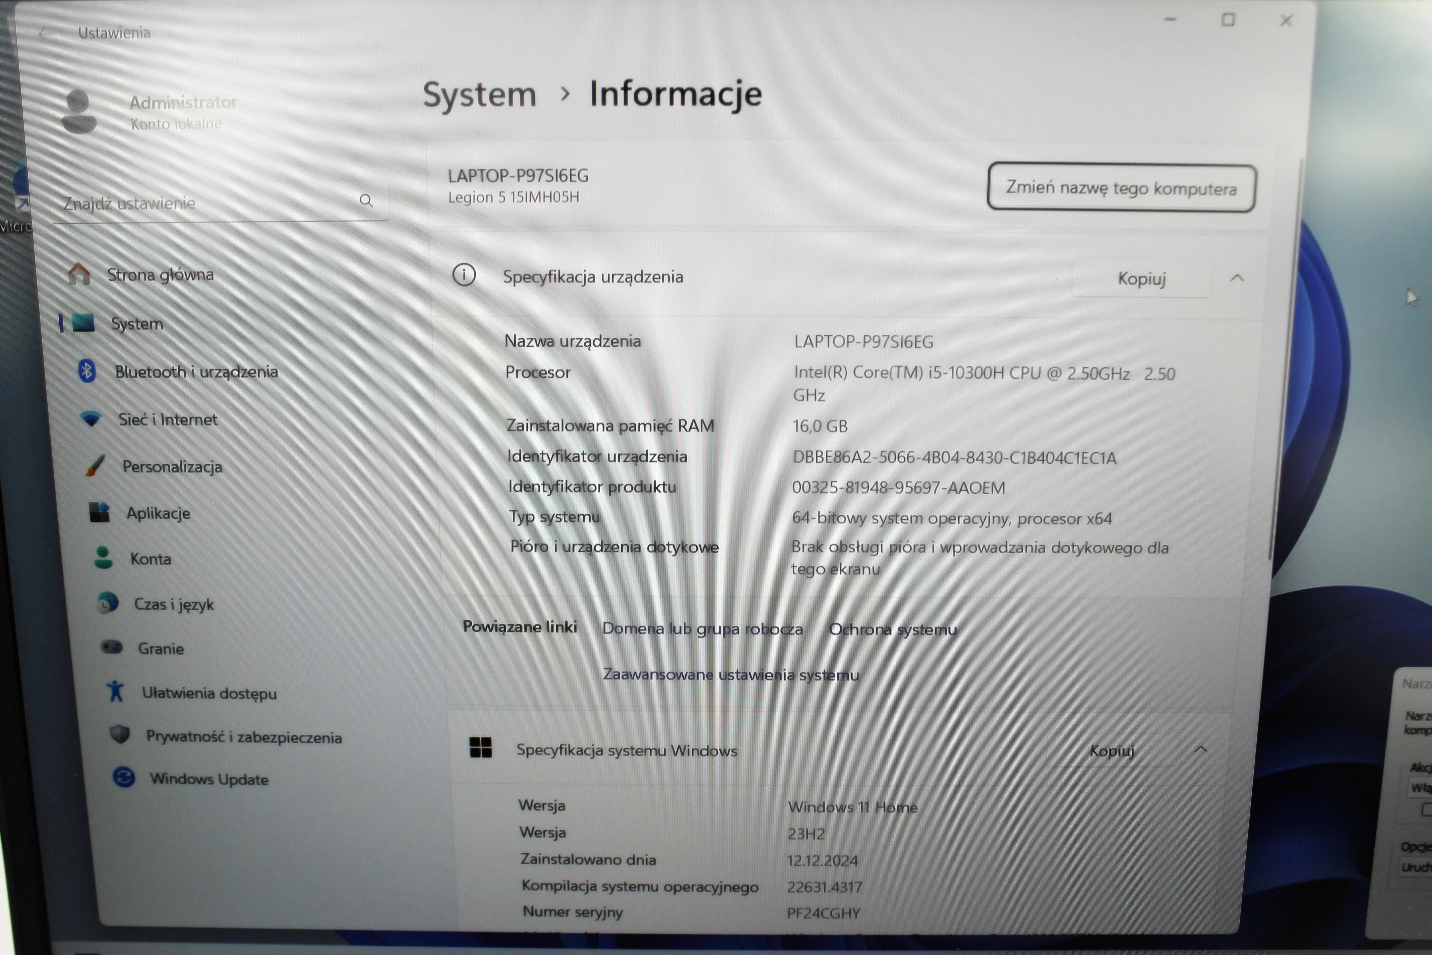1432x955 pixels.
Task: Click the Personalizacja brush icon
Action: tap(95, 466)
